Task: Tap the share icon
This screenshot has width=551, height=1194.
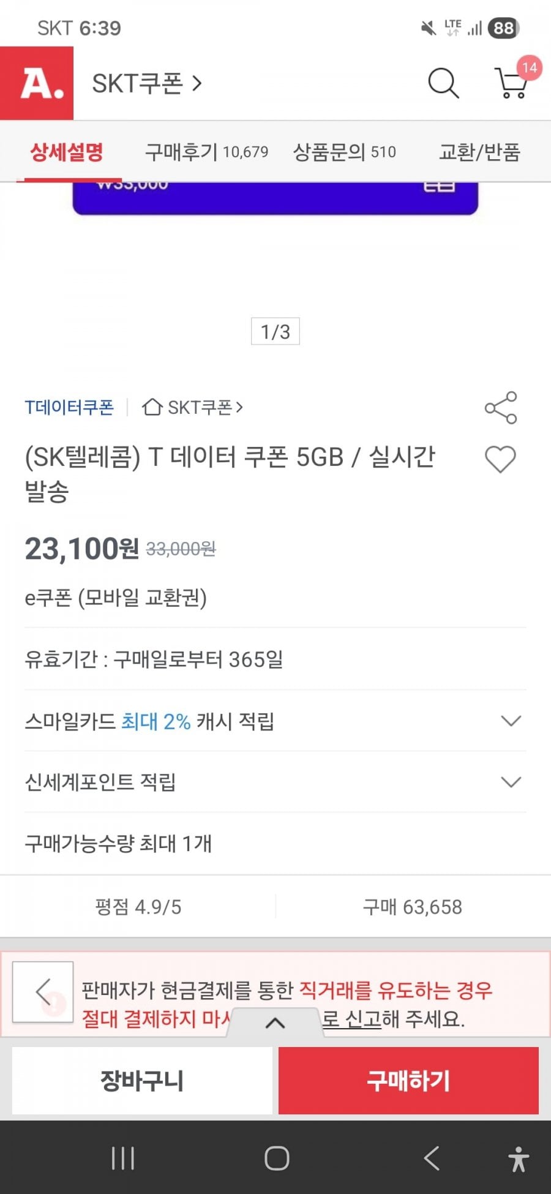Action: pos(501,408)
